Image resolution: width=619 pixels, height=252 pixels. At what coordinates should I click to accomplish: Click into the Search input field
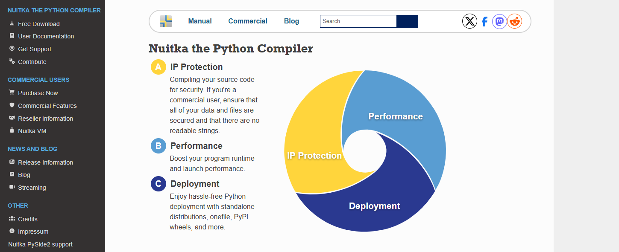[x=358, y=21]
